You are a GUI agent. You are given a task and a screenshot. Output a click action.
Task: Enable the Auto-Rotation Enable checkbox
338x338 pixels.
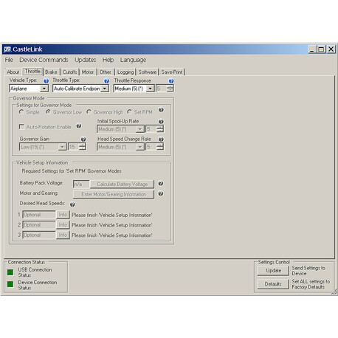click(x=21, y=127)
